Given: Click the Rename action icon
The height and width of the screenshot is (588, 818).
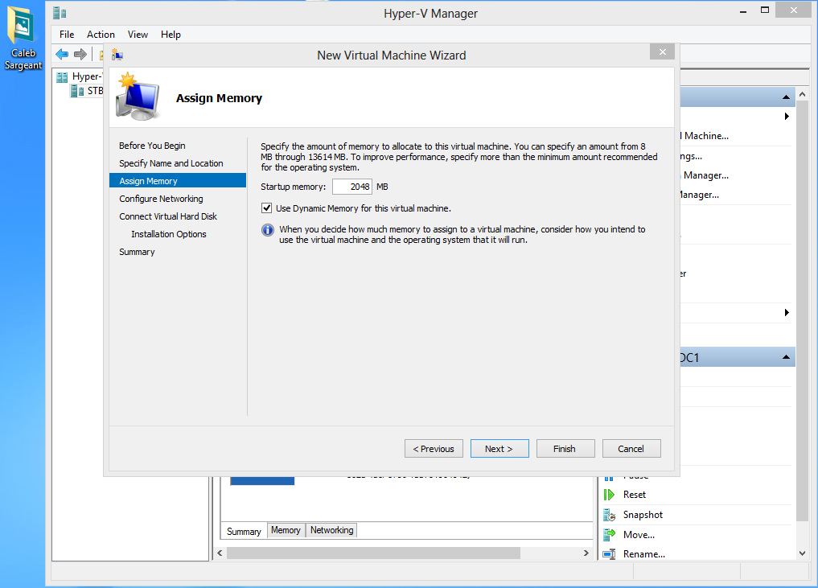Looking at the screenshot, I should pos(610,554).
